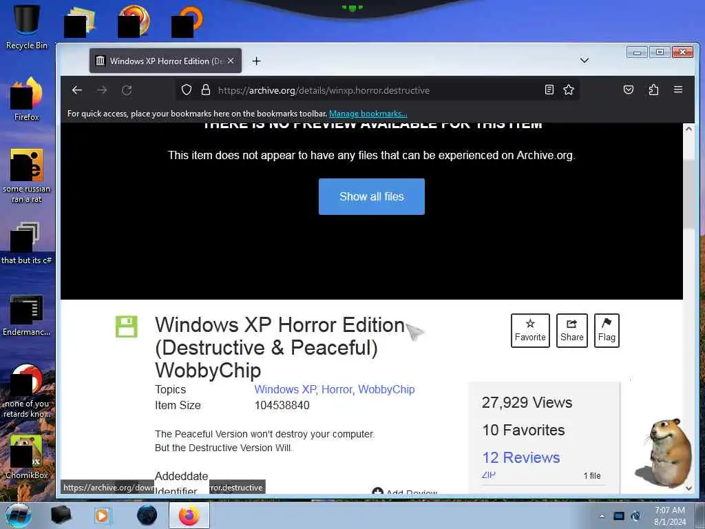Click the monitor tray icon
This screenshot has height=529, width=705.
(x=619, y=516)
